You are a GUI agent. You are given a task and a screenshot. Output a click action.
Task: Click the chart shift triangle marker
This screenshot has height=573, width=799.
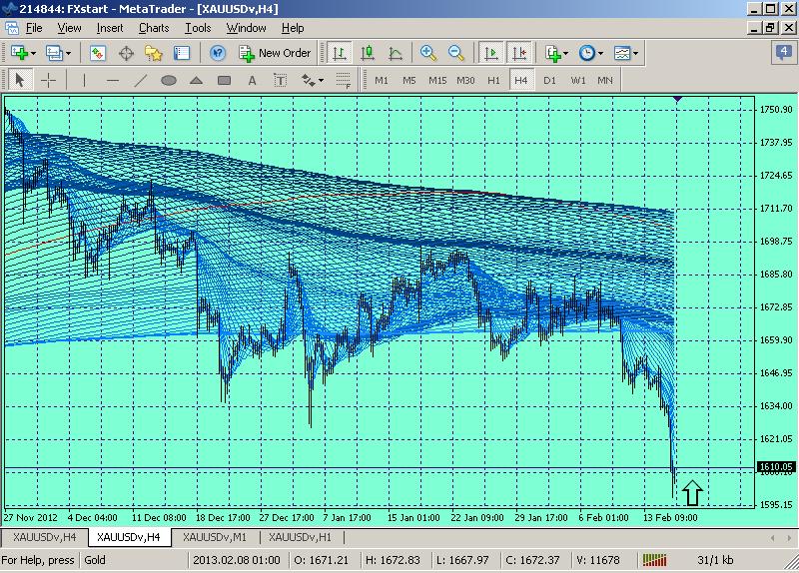(x=678, y=100)
